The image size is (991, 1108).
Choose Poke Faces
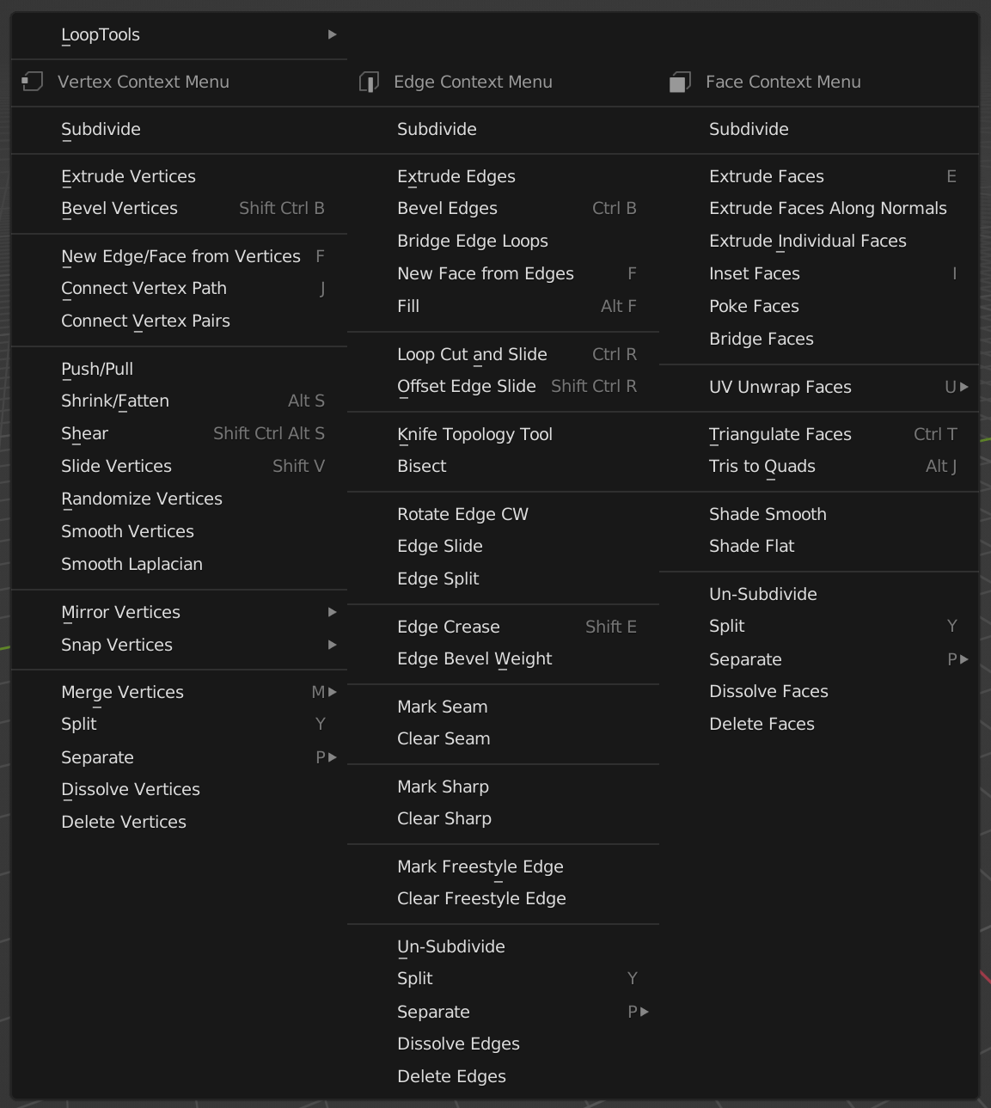click(x=754, y=306)
